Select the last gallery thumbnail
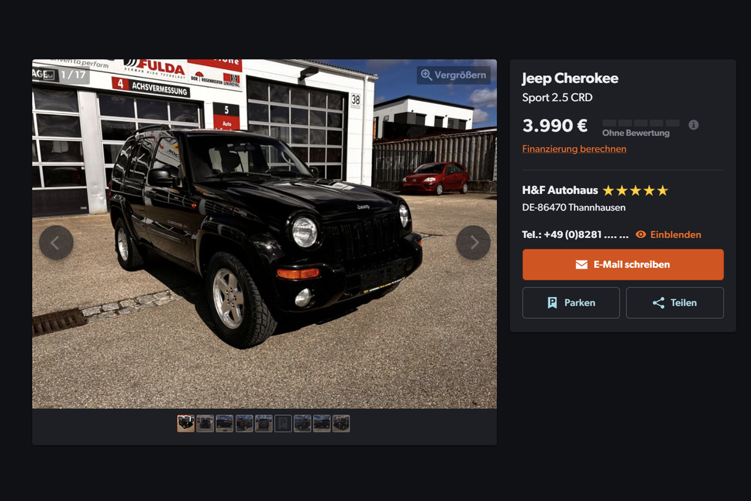Viewport: 751px width, 501px height. (341, 423)
